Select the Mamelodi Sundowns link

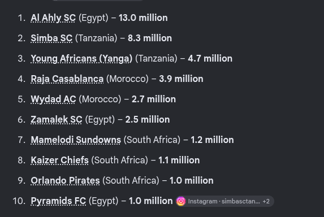pyautogui.click(x=76, y=140)
